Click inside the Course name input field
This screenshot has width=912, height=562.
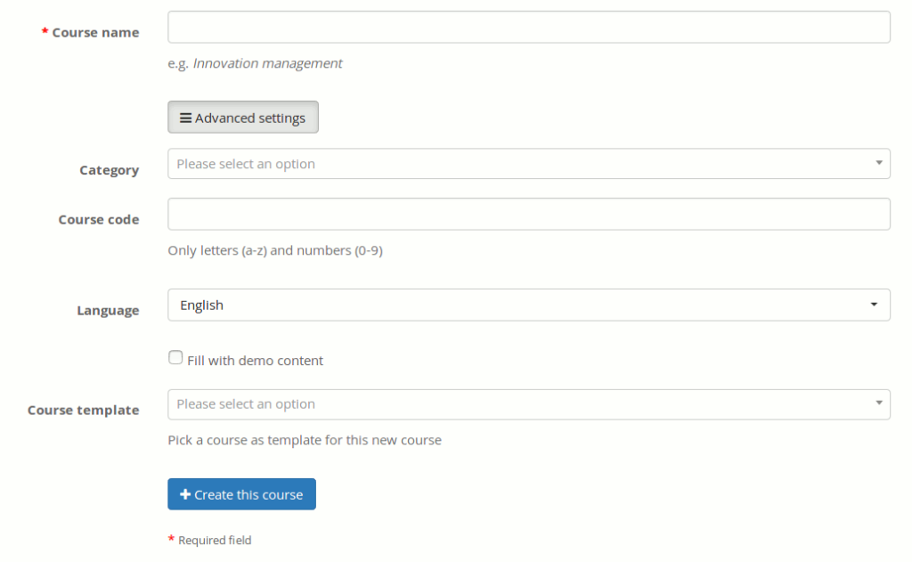tap(529, 27)
